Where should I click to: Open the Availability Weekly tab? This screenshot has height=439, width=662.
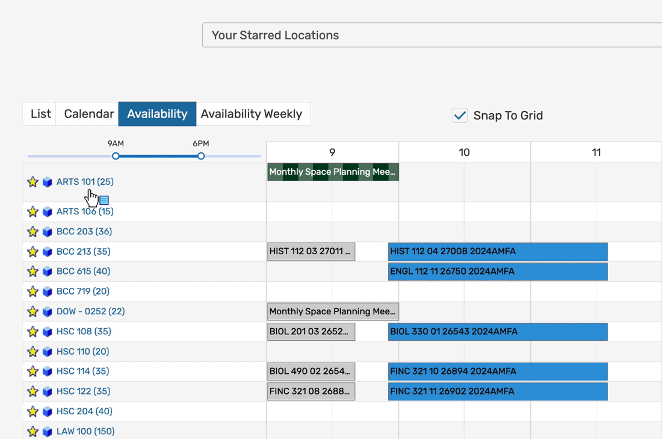[252, 114]
